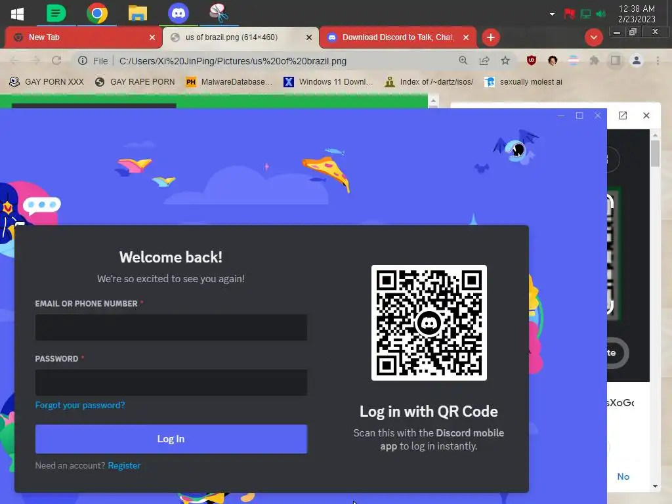
Task: Open the striped flag extension icon
Action: point(574,61)
